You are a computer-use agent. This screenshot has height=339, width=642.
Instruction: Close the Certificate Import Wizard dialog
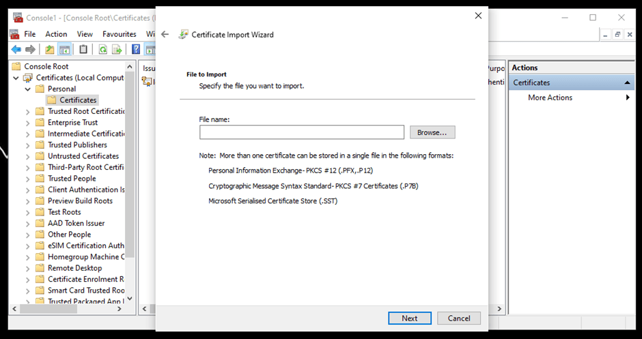(x=478, y=16)
